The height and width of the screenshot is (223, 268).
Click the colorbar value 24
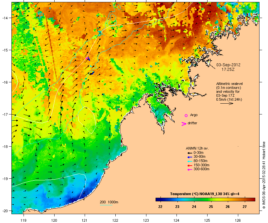tap(194, 207)
